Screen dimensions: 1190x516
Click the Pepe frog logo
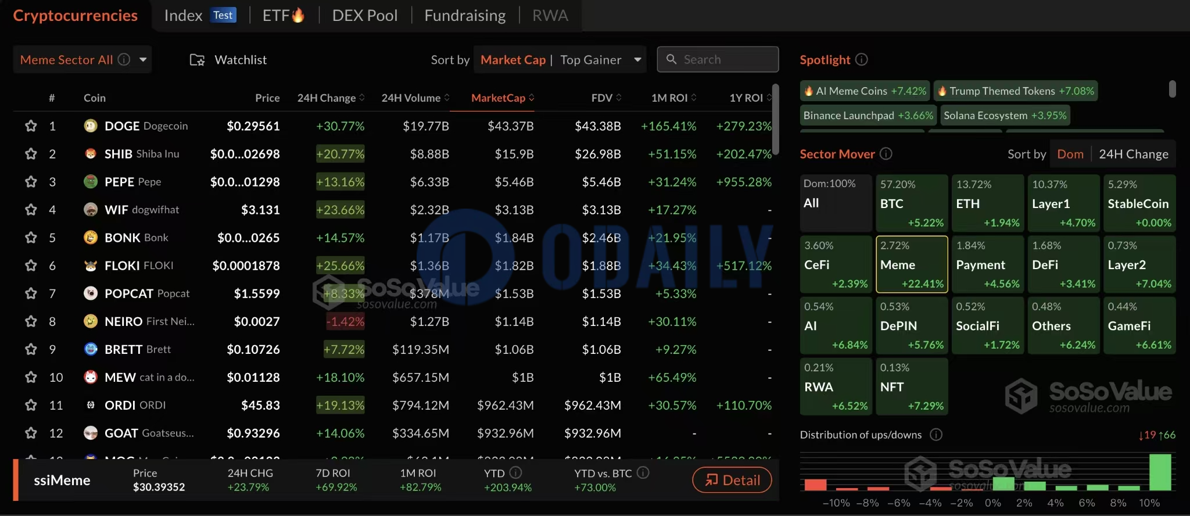coord(91,181)
